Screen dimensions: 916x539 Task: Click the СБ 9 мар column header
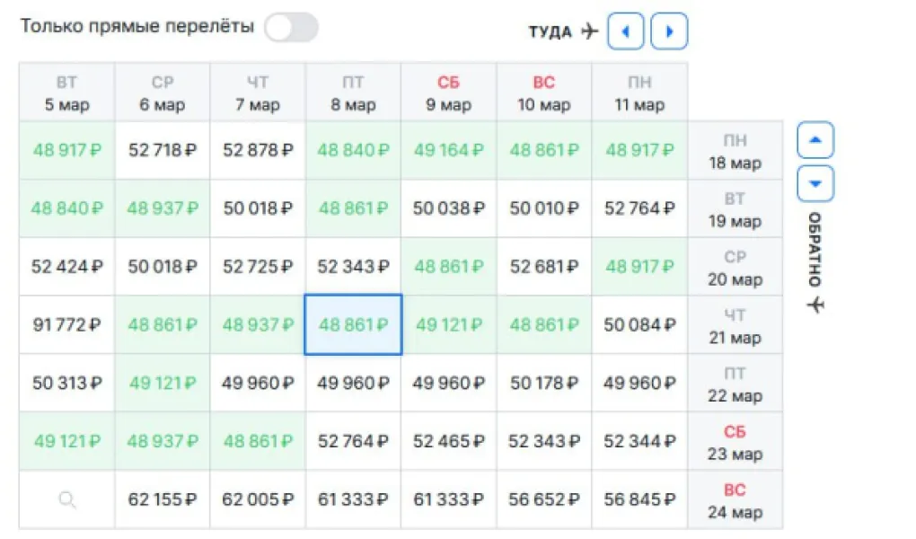tap(449, 93)
